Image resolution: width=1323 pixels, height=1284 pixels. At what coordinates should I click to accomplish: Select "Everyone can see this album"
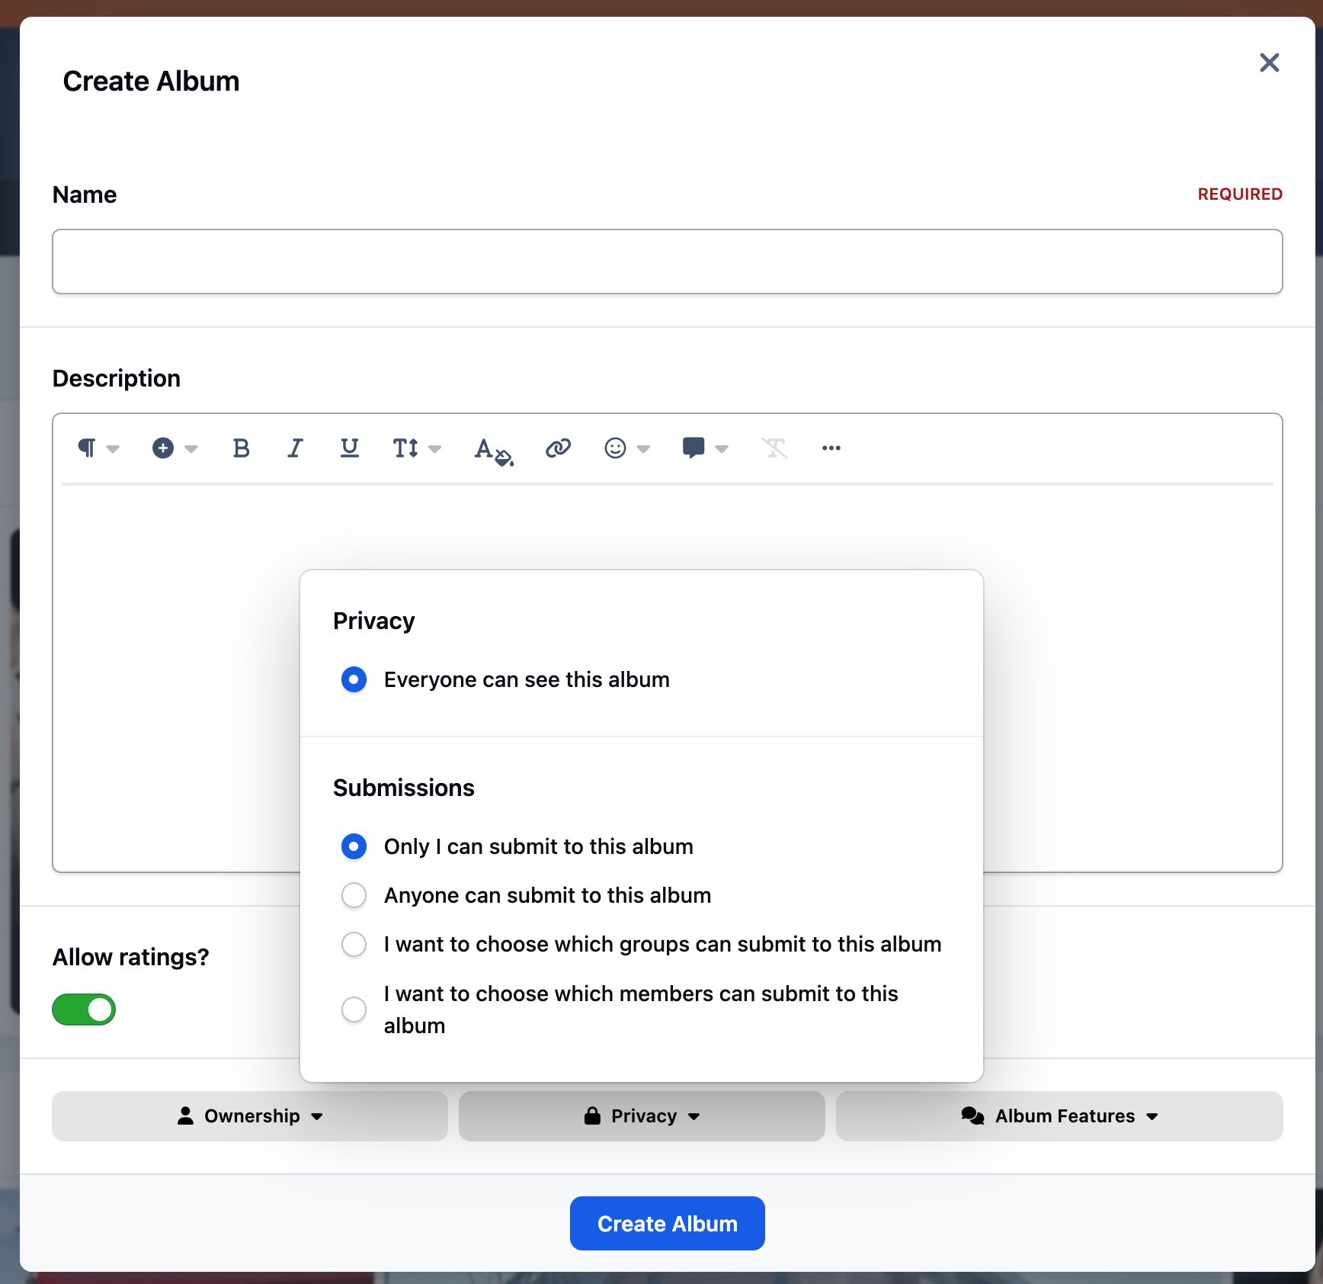point(354,679)
